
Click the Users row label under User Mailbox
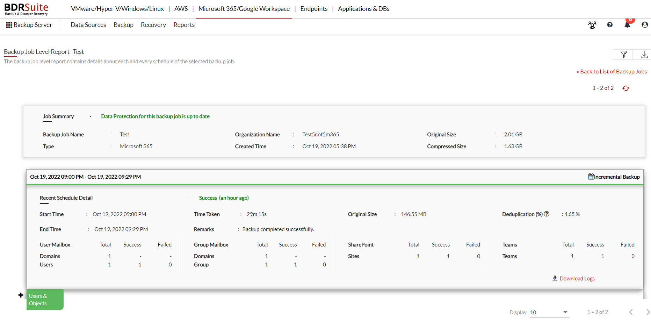pyautogui.click(x=46, y=265)
